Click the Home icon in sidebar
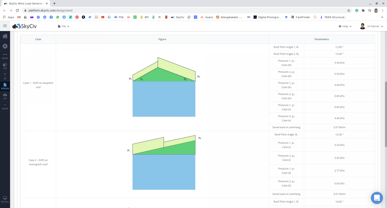This screenshot has height=208, width=387. coord(5,36)
